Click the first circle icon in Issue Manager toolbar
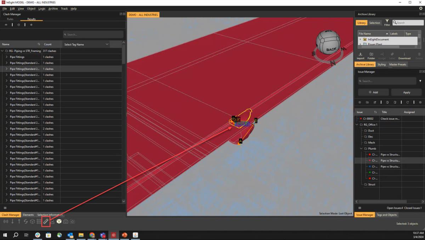This screenshot has width=425, height=240. 359,102
